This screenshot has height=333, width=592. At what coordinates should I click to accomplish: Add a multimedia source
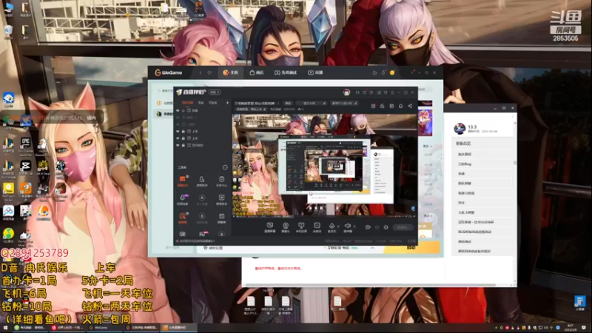[x=317, y=227]
